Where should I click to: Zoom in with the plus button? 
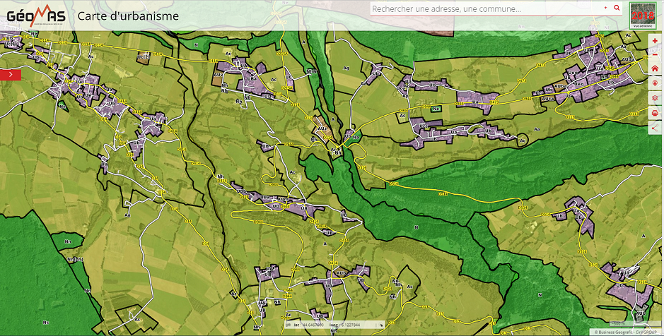click(x=655, y=40)
